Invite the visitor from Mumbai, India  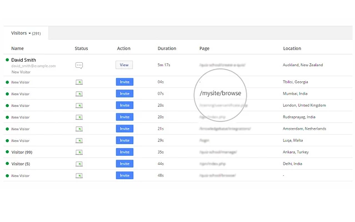tap(124, 93)
